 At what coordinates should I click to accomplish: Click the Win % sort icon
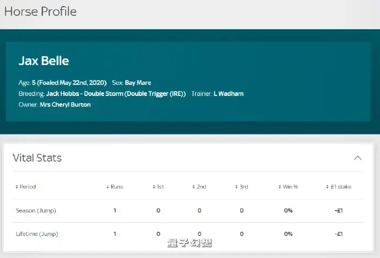pyautogui.click(x=280, y=187)
